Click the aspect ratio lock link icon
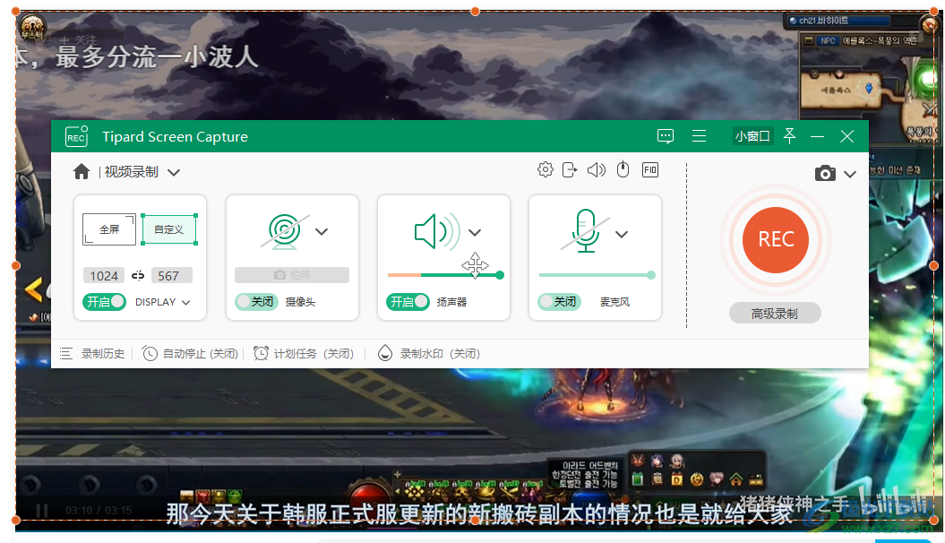Viewport: 945px width, 543px height. pos(138,275)
